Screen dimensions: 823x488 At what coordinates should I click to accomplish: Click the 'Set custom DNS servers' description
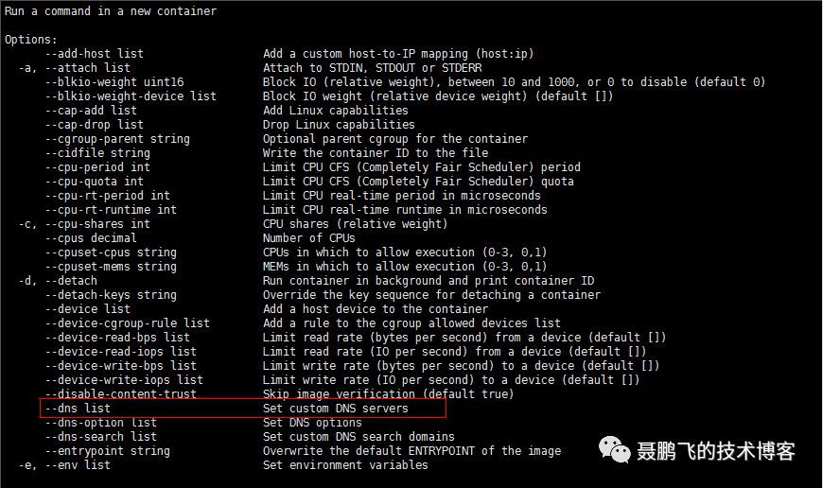click(336, 409)
